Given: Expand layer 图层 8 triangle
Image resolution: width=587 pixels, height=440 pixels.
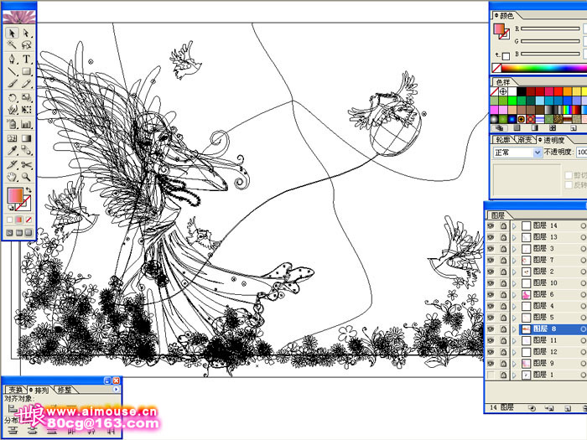Looking at the screenshot, I should click(x=514, y=329).
